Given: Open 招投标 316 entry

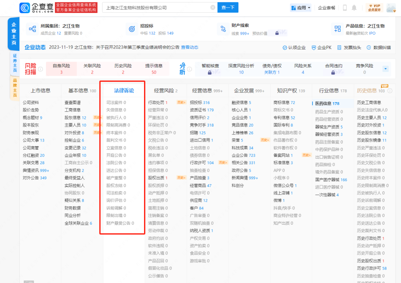Looking at the screenshot, I should coord(200,103).
